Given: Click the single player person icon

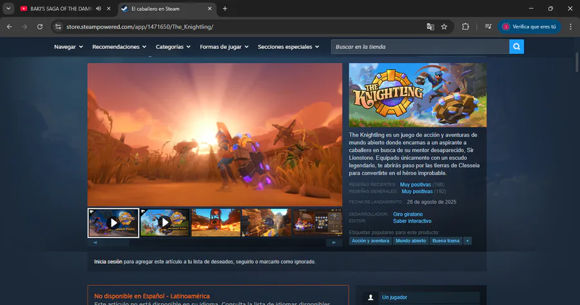Looking at the screenshot, I should click(371, 297).
